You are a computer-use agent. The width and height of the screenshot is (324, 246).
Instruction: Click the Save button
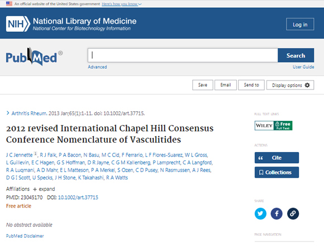click(202, 85)
